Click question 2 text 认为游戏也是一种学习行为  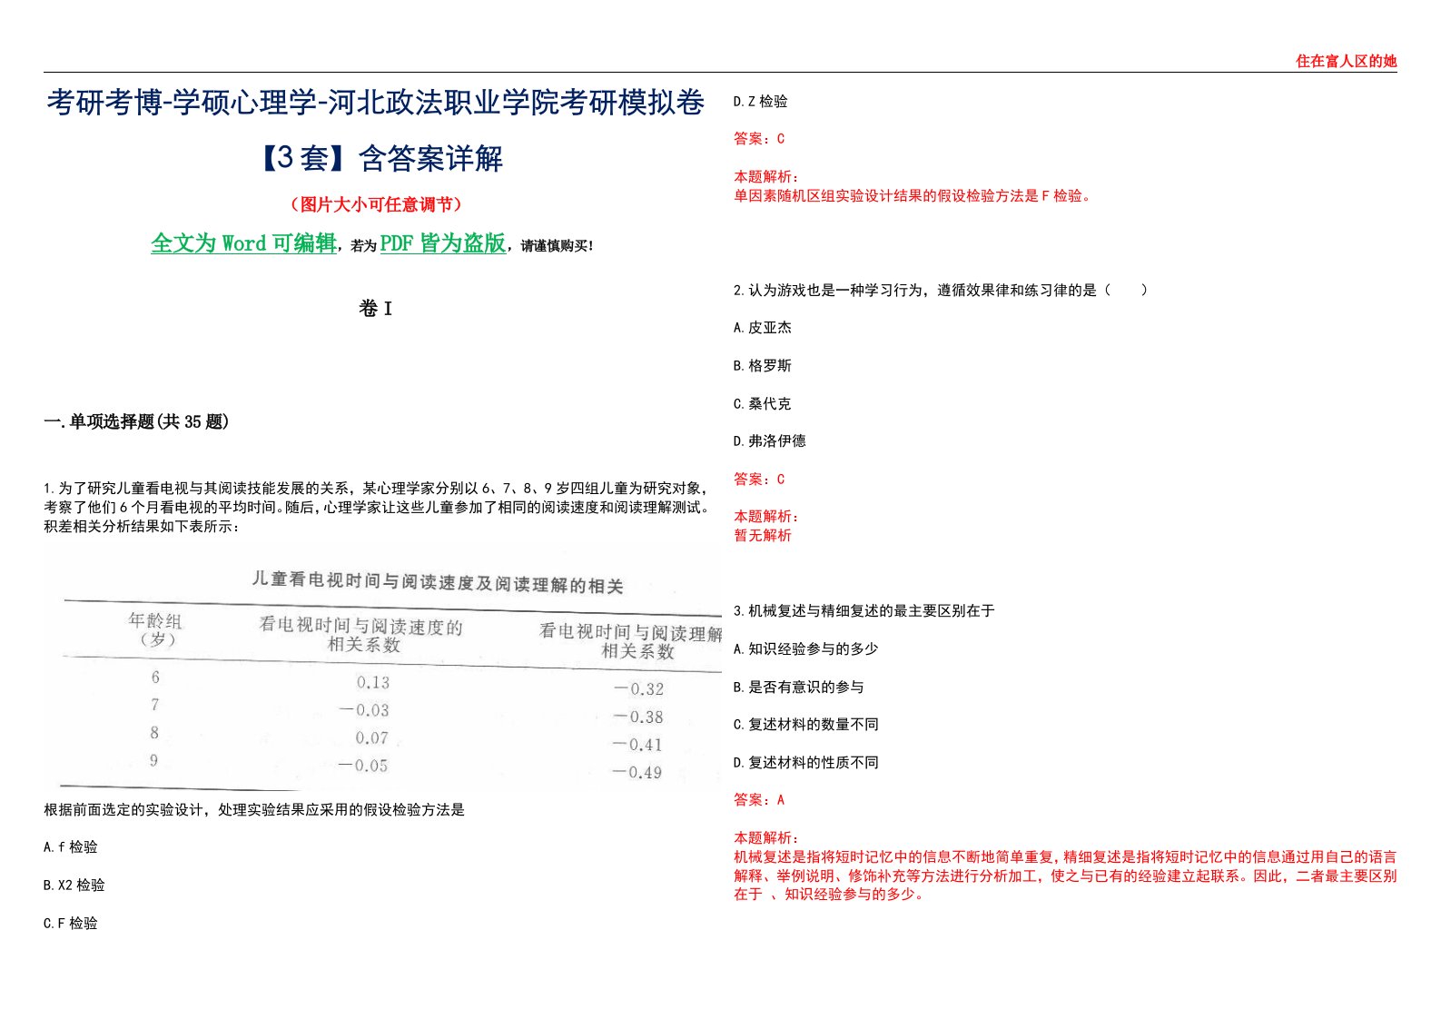pos(941,291)
